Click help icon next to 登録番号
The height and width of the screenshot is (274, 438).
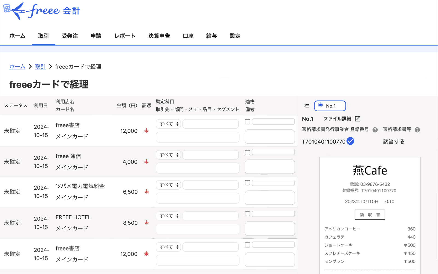tap(375, 130)
